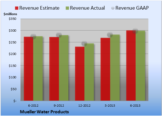The width and height of the screenshot is (162, 116).
Task: Click the $300 axis value
Action: tap(12, 31)
